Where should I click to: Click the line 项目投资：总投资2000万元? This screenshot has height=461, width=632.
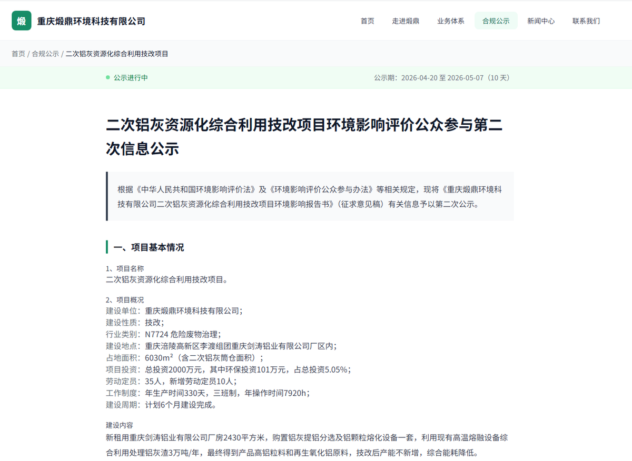[229, 369]
